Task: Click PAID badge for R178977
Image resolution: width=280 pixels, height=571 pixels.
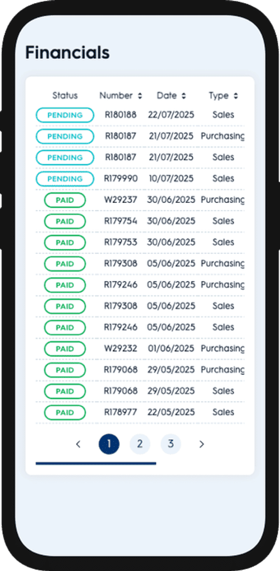Action: click(x=65, y=413)
